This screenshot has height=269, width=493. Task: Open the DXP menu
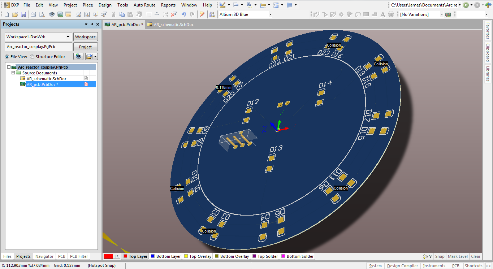12,5
